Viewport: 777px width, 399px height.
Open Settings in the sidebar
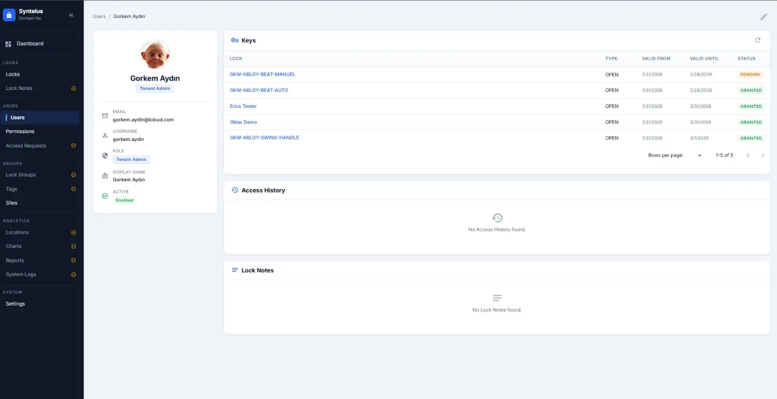pos(16,304)
